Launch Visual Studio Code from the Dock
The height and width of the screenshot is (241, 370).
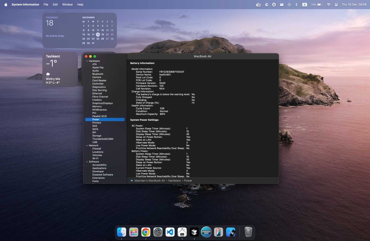170,232
